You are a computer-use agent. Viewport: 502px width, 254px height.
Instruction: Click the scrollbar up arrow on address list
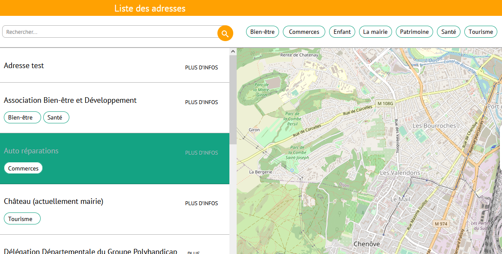point(232,51)
